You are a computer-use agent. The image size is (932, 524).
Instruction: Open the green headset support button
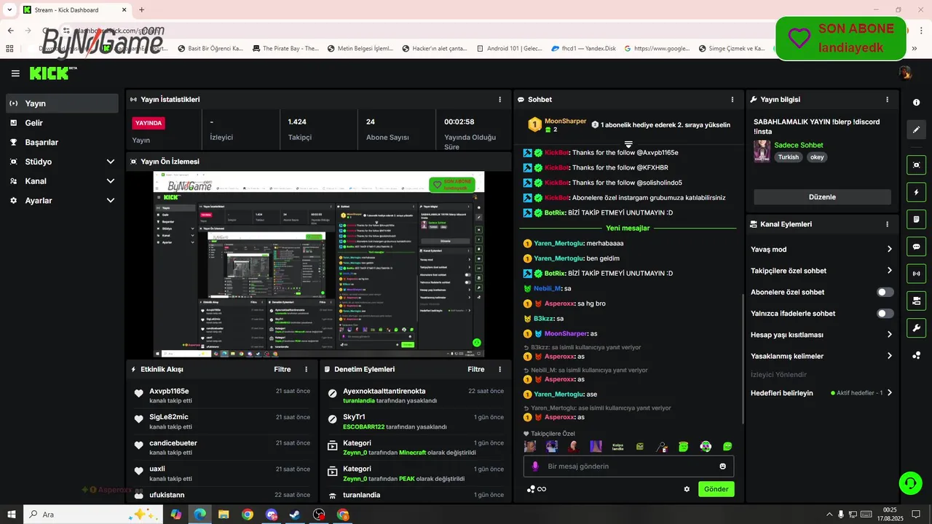pos(909,483)
